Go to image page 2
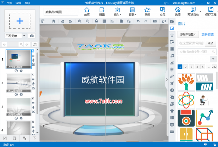The image size is (218, 147). [x=185, y=67]
